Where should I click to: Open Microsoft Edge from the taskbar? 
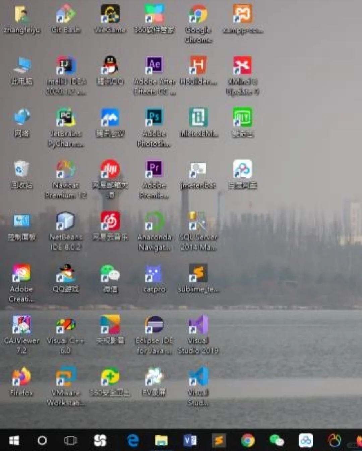point(133,440)
